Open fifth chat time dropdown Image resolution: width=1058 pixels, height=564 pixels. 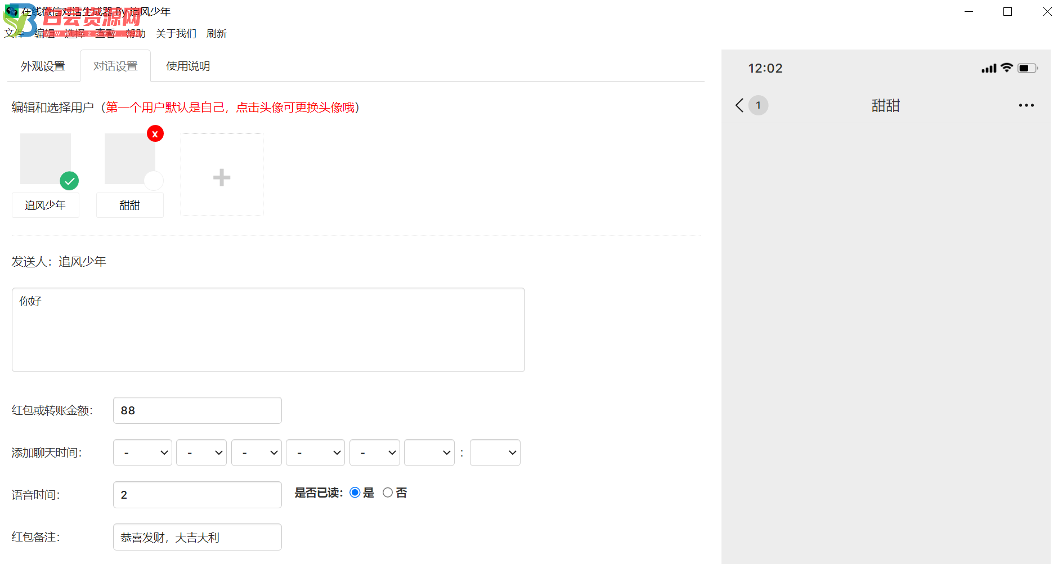pyautogui.click(x=375, y=453)
